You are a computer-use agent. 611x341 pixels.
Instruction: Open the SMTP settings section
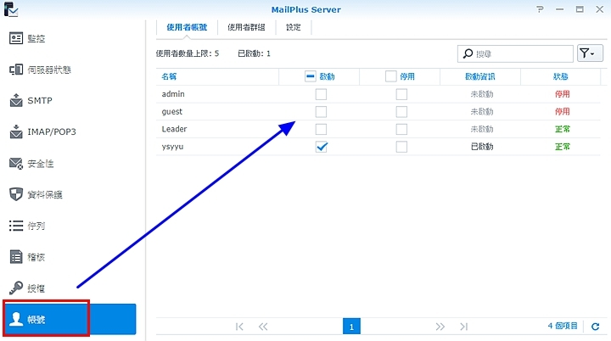point(31,101)
